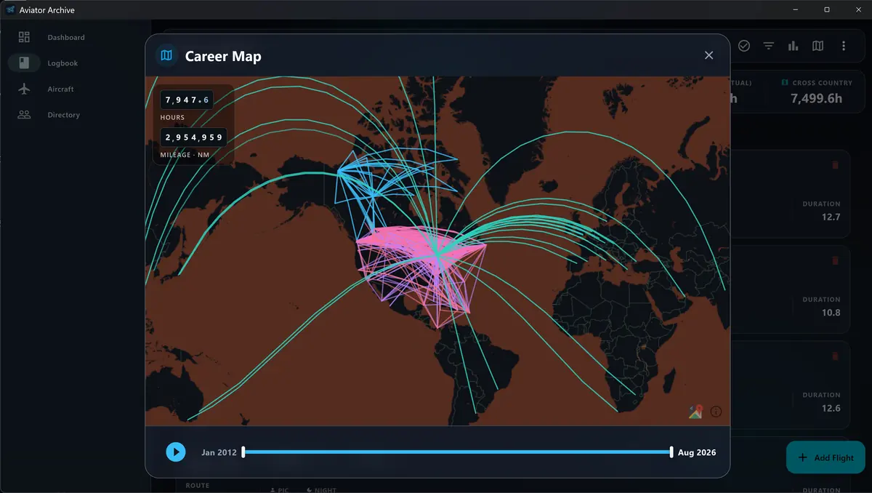Click the checkmark circle toolbar icon
Screen dimensions: 872x493
point(744,46)
